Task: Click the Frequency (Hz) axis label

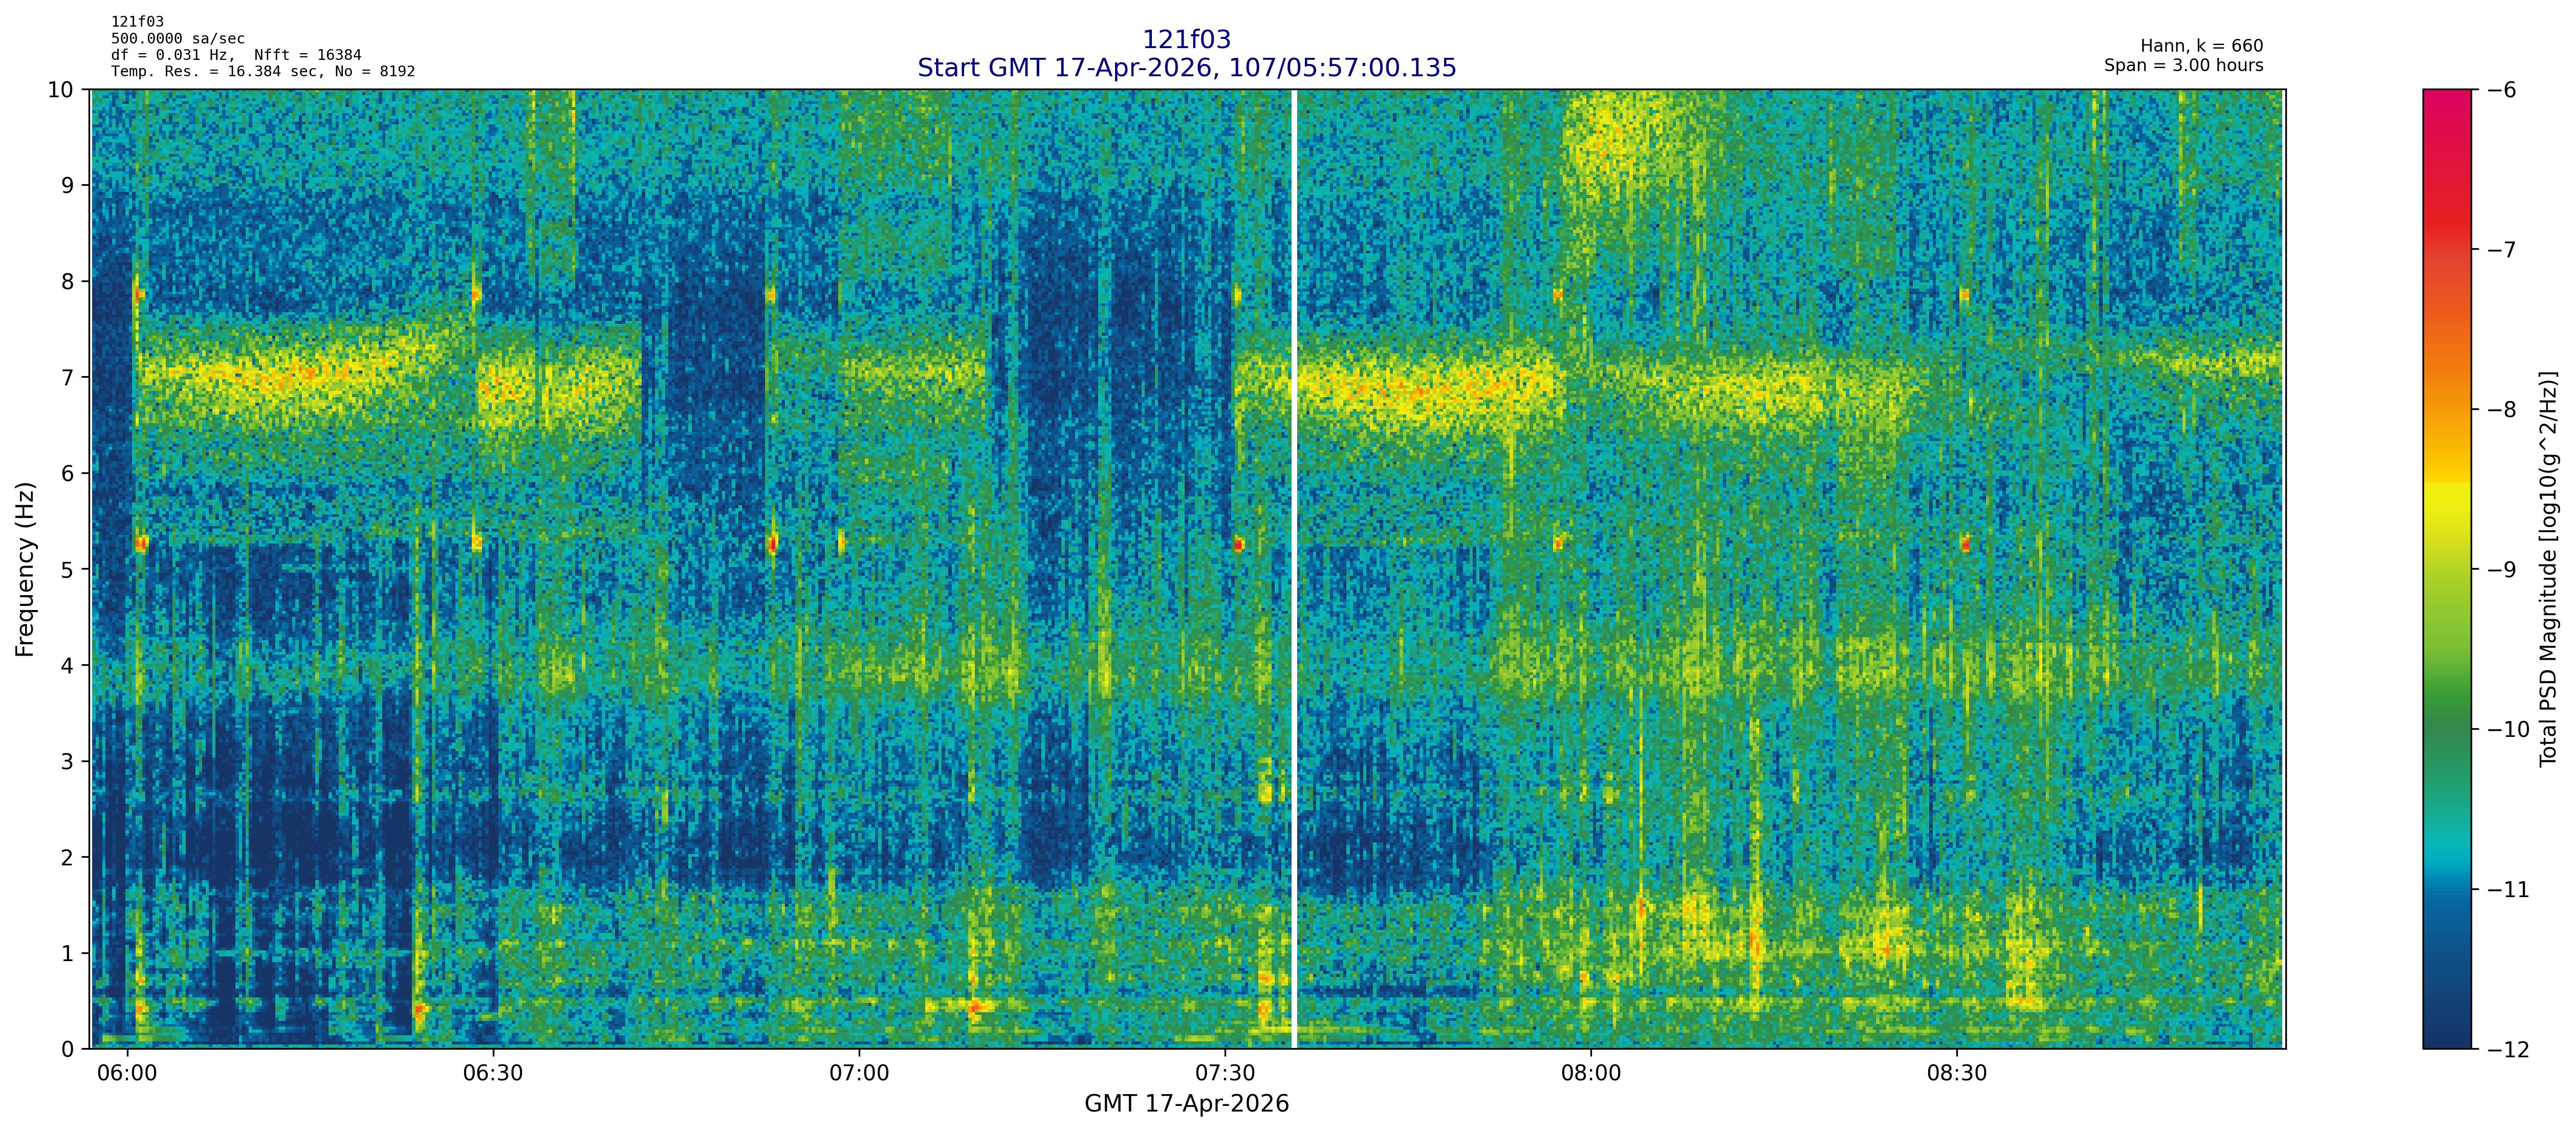Action: (x=25, y=569)
